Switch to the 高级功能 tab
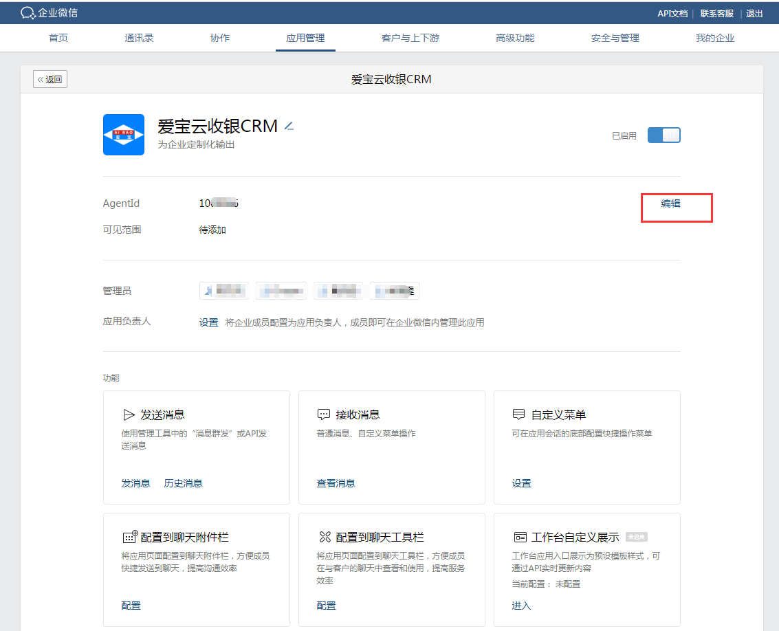The height and width of the screenshot is (631, 779). (515, 38)
